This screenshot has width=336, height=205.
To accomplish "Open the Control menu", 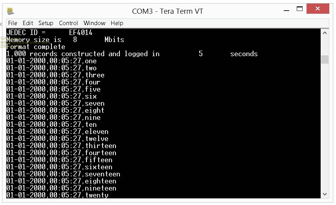I will click(x=68, y=23).
